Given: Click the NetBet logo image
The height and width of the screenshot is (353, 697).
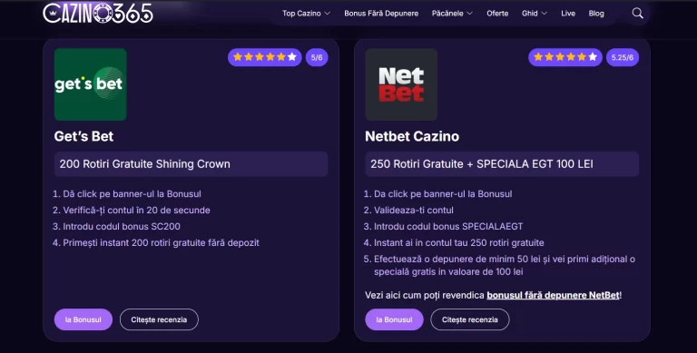Looking at the screenshot, I should (401, 84).
